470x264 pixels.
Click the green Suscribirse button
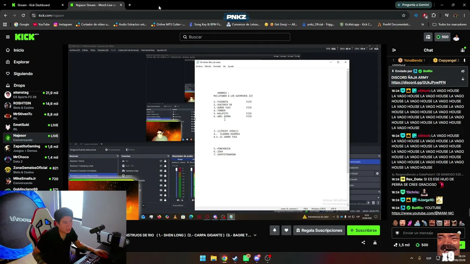364,230
